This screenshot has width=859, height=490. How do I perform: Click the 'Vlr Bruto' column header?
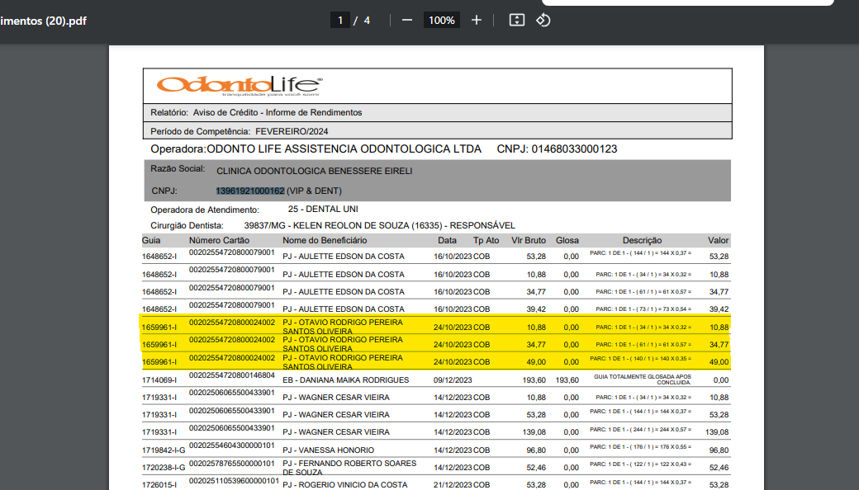(529, 240)
